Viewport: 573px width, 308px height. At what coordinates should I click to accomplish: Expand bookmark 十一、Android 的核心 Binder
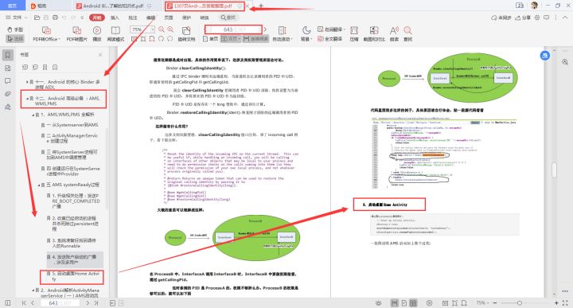coord(27,82)
